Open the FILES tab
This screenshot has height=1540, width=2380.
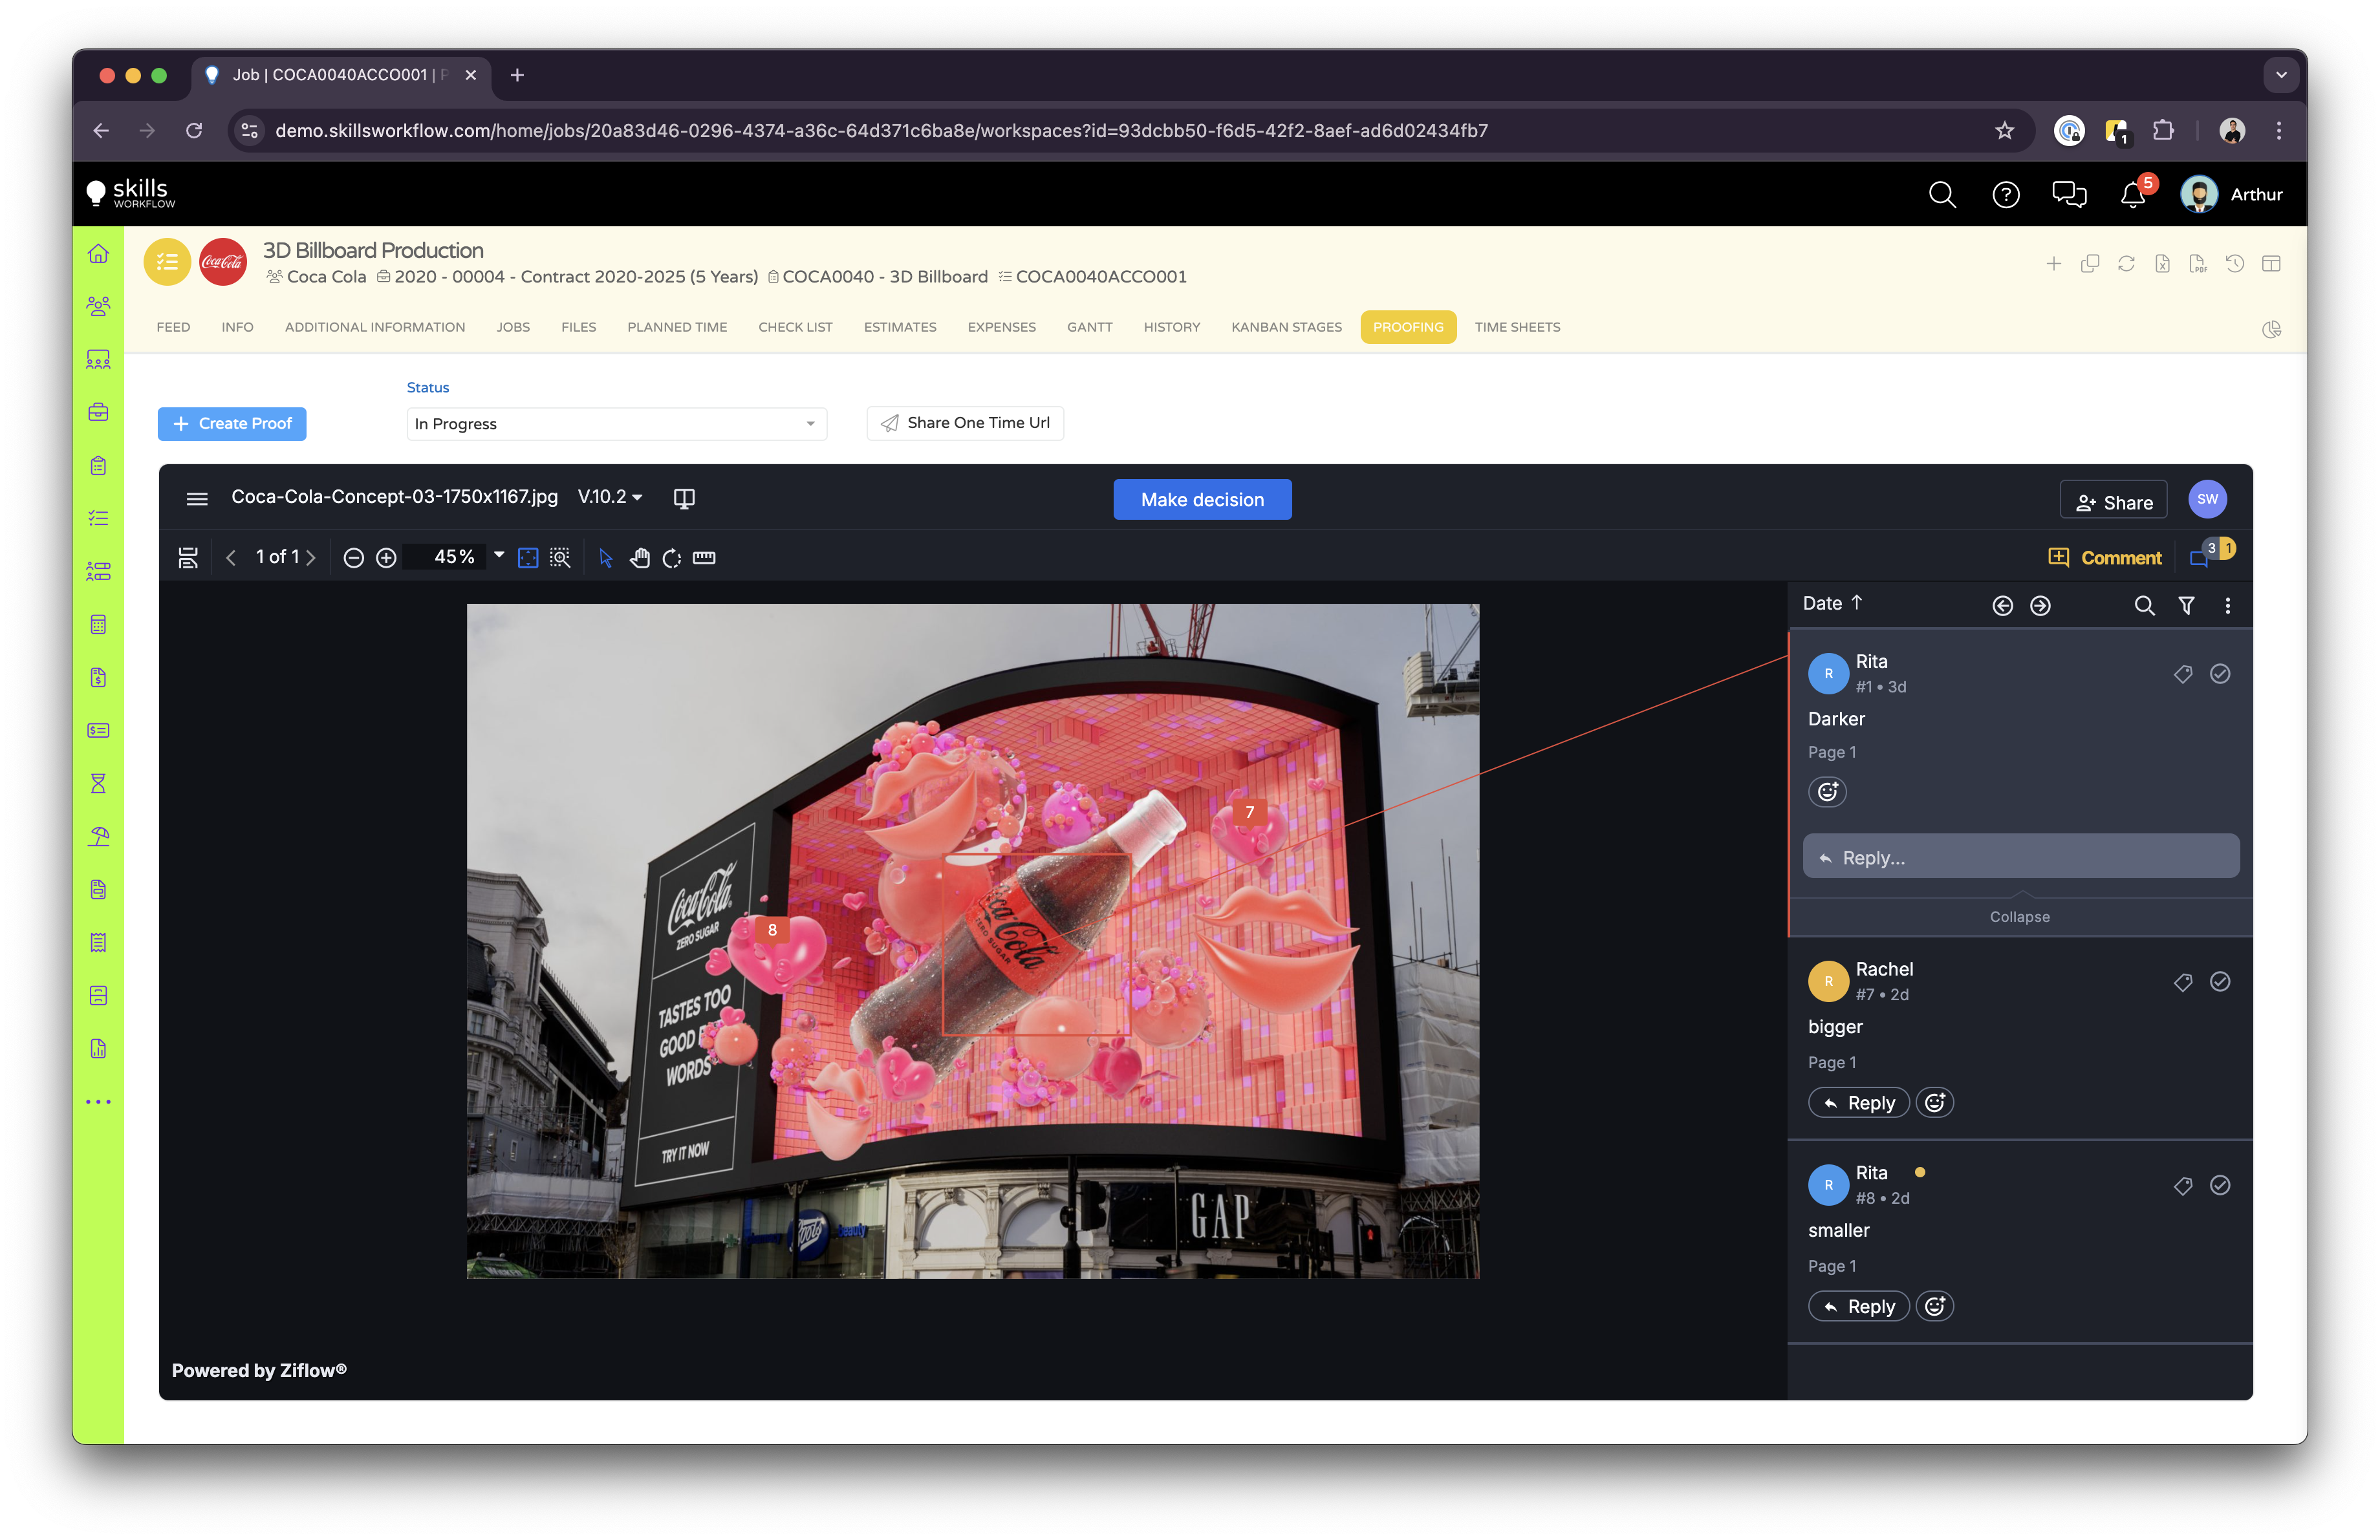click(578, 326)
